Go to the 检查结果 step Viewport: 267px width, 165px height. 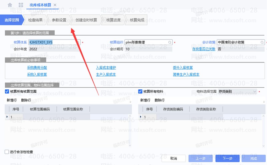35,20
